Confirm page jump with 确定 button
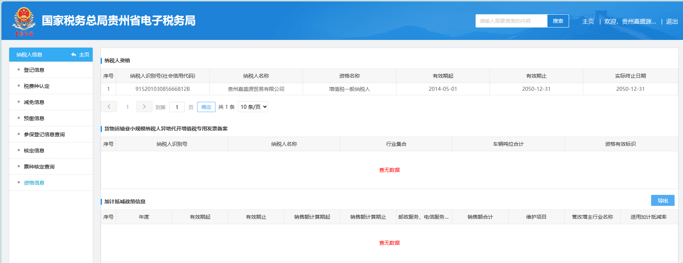This screenshot has width=683, height=263. (206, 107)
